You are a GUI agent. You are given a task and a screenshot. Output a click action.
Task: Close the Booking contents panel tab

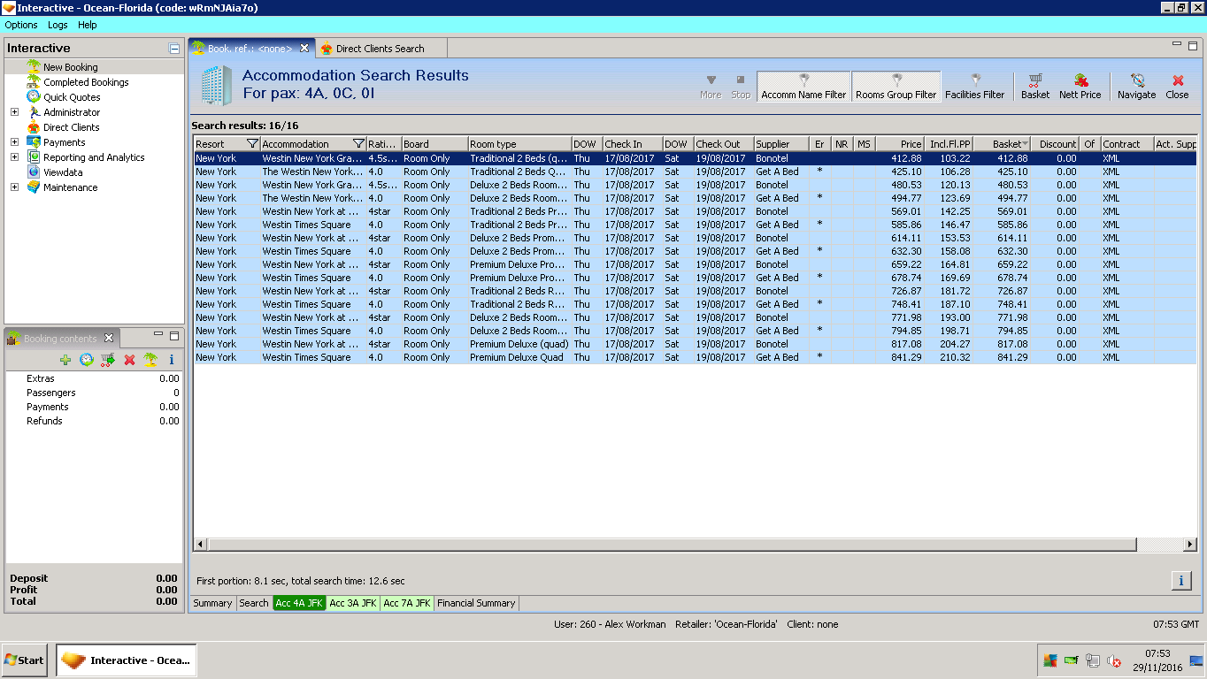point(109,338)
